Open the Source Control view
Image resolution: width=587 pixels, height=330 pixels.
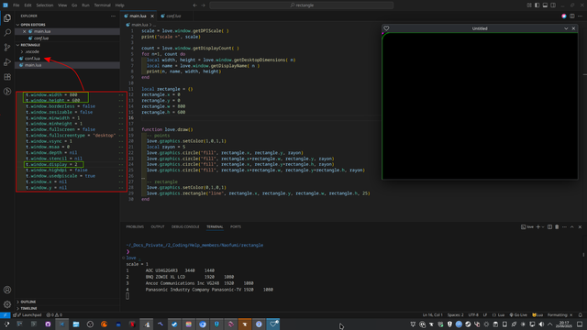(7, 47)
